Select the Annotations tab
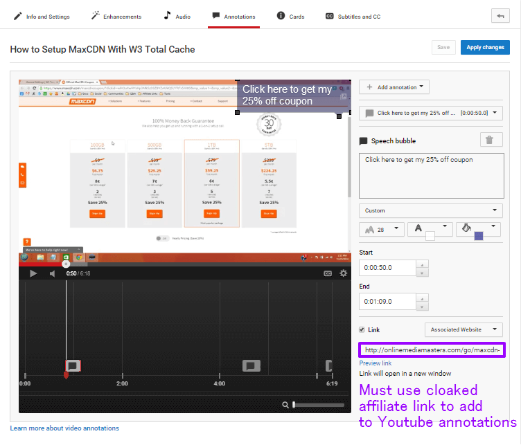 233,16
